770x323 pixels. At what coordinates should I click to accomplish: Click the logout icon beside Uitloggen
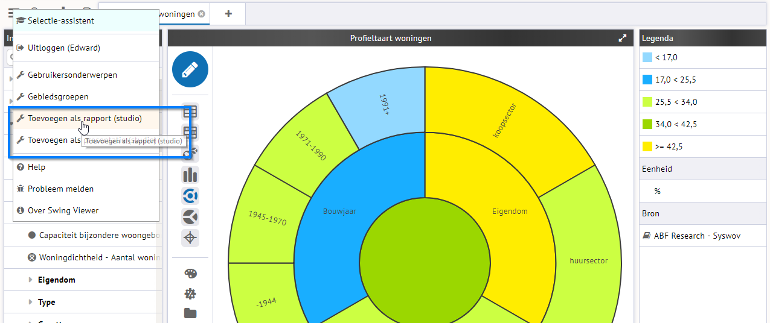[21, 48]
